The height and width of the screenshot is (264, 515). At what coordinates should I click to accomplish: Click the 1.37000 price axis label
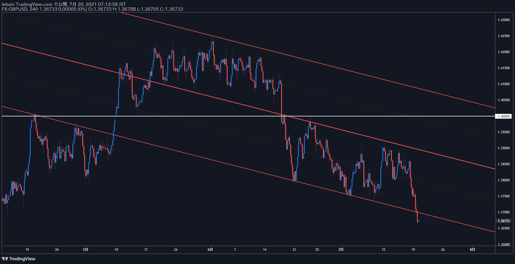503,212
